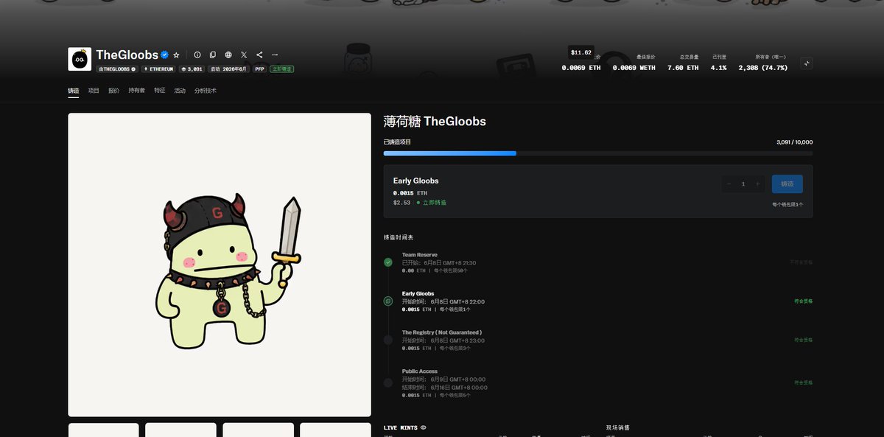The image size is (884, 437).
Task: Switch to the 持有者 tab
Action: click(x=137, y=91)
